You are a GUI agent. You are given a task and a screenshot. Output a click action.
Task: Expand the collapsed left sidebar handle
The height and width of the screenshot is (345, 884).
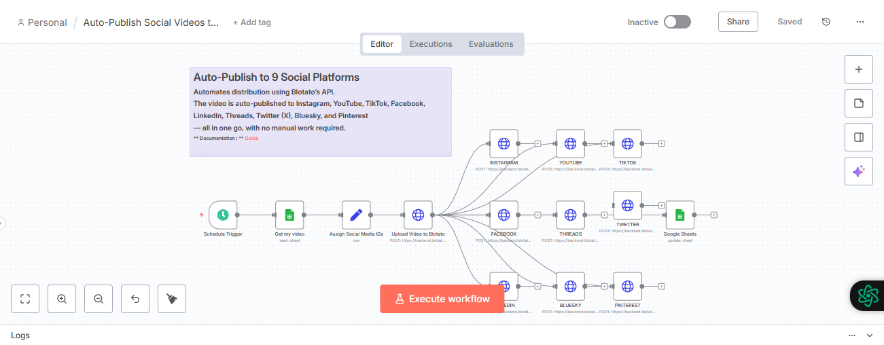coord(2,223)
